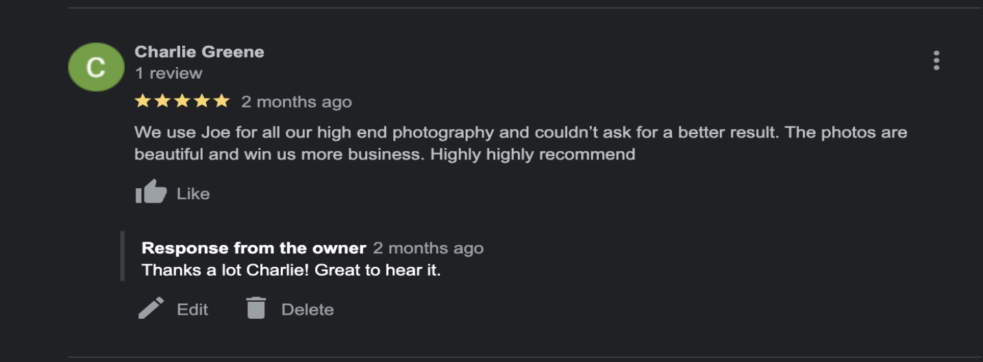Screen dimensions: 983x362
Task: Click the trash can Delete icon
Action: (x=256, y=309)
